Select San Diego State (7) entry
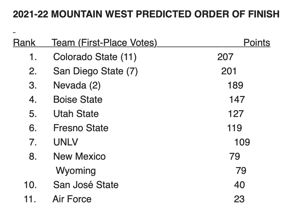Viewport: 292px width, 212px height. tap(95, 71)
